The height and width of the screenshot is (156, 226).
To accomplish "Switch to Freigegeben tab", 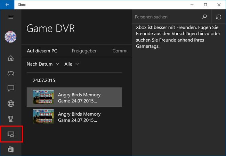I will (84, 51).
